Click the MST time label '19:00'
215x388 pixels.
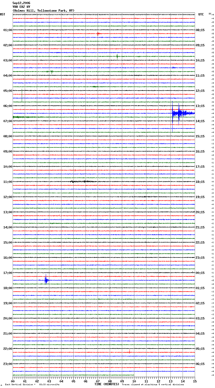[x=8, y=303]
